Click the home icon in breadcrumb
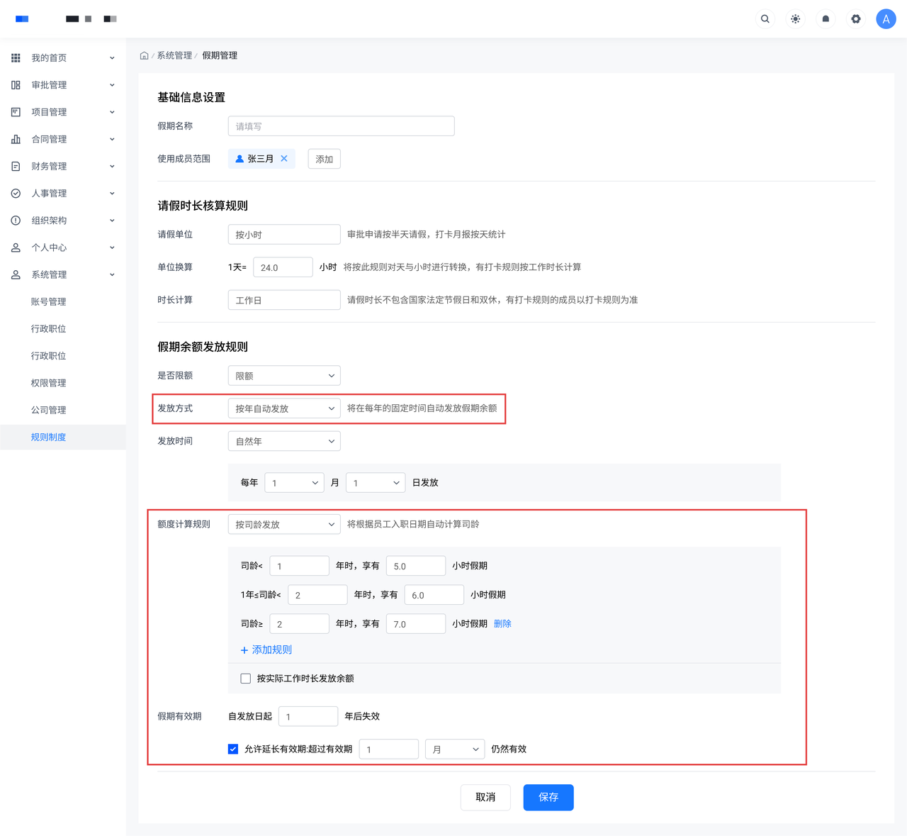This screenshot has height=836, width=907. coord(144,55)
